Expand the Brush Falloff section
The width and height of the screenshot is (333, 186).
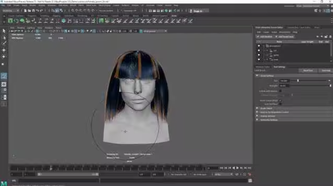tap(257, 108)
